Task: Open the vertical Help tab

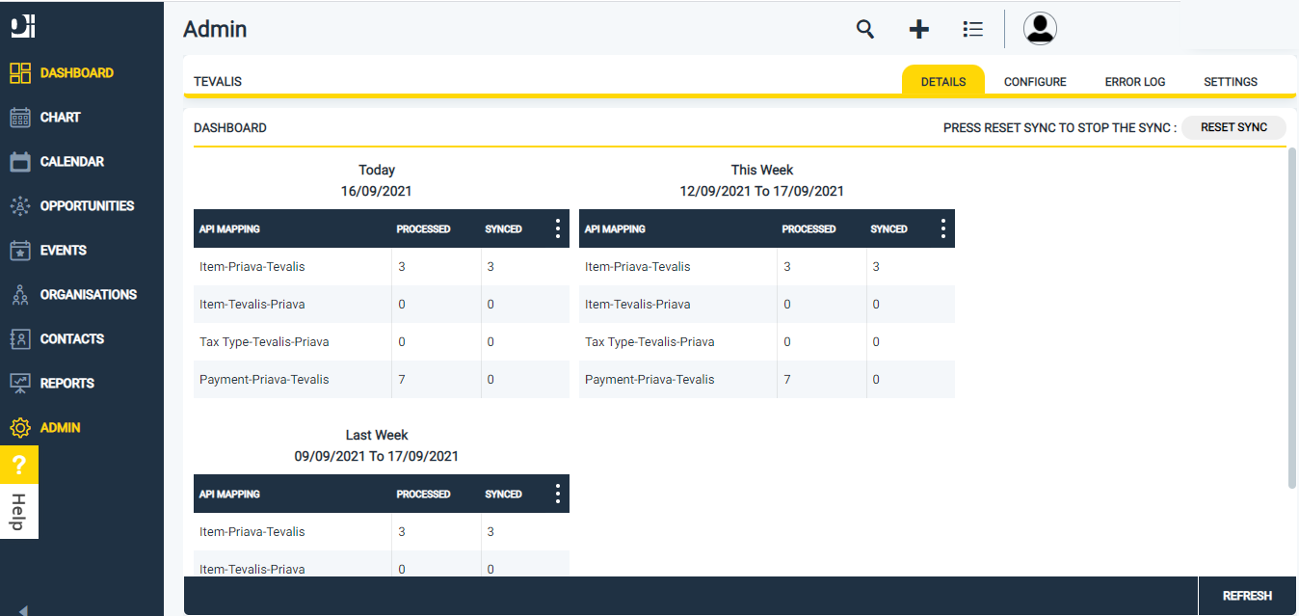Action: (x=19, y=511)
